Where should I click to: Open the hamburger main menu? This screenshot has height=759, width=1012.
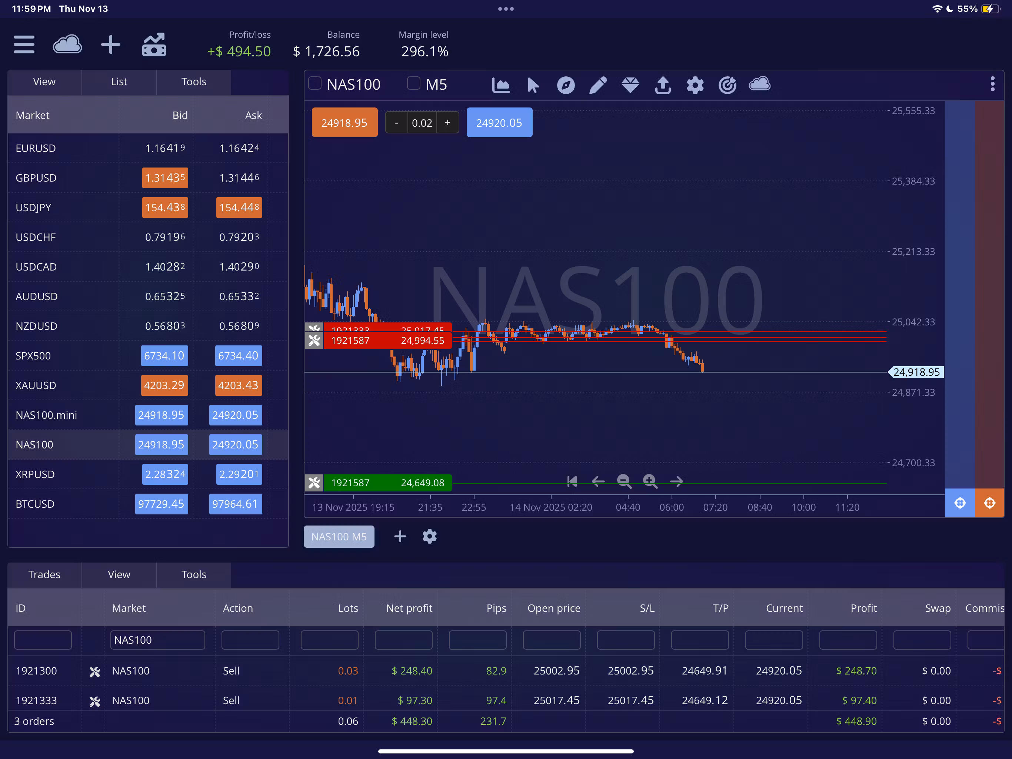(24, 44)
